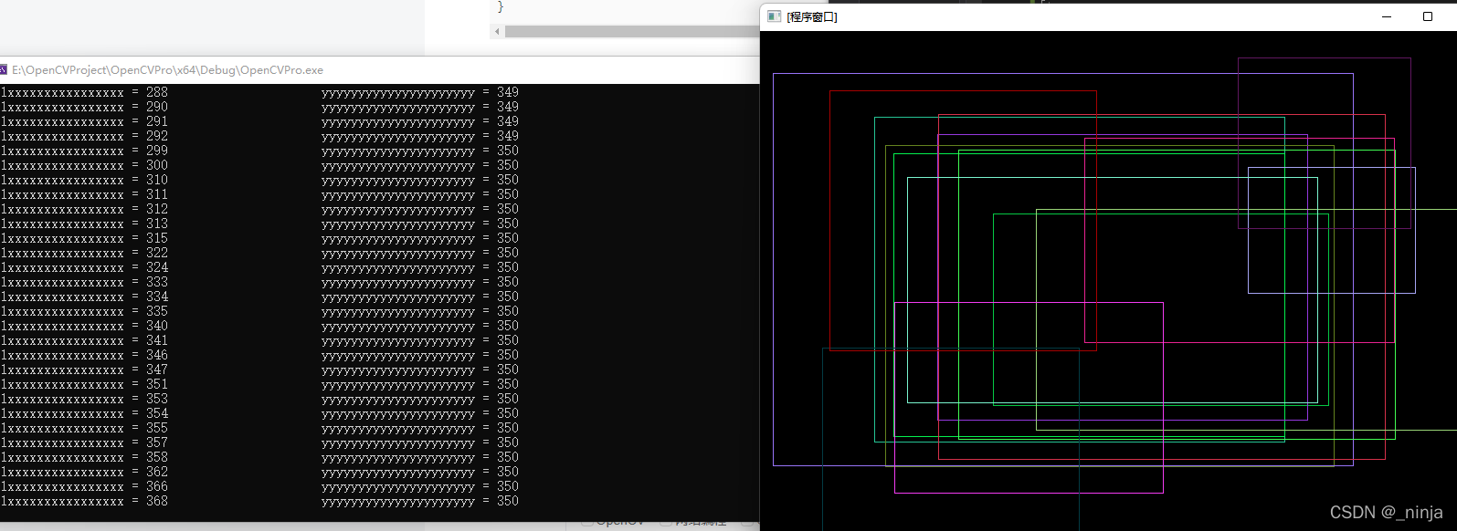Click the y value in the 292 row
The image size is (1457, 531).
point(508,136)
